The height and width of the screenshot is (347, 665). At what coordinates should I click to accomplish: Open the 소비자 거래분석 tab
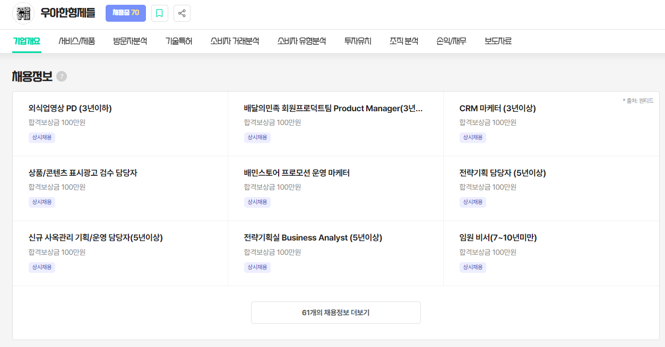[235, 41]
